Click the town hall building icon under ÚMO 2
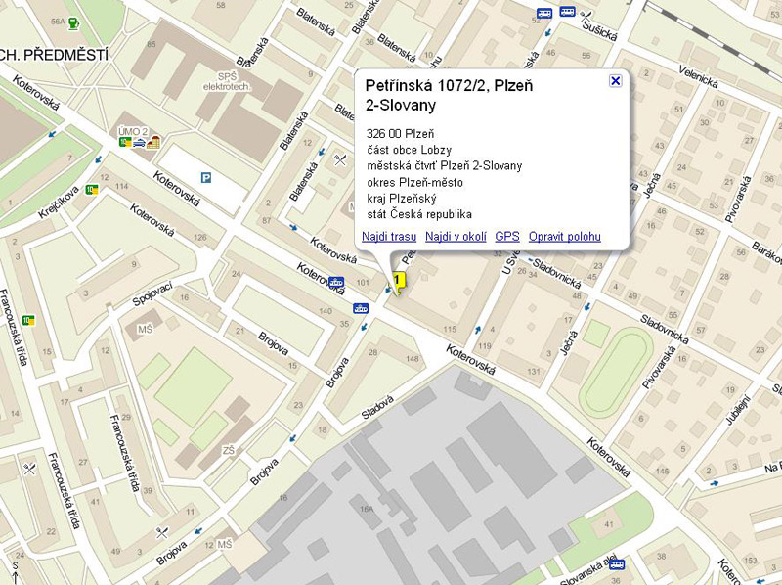The width and height of the screenshot is (782, 585). (153, 143)
